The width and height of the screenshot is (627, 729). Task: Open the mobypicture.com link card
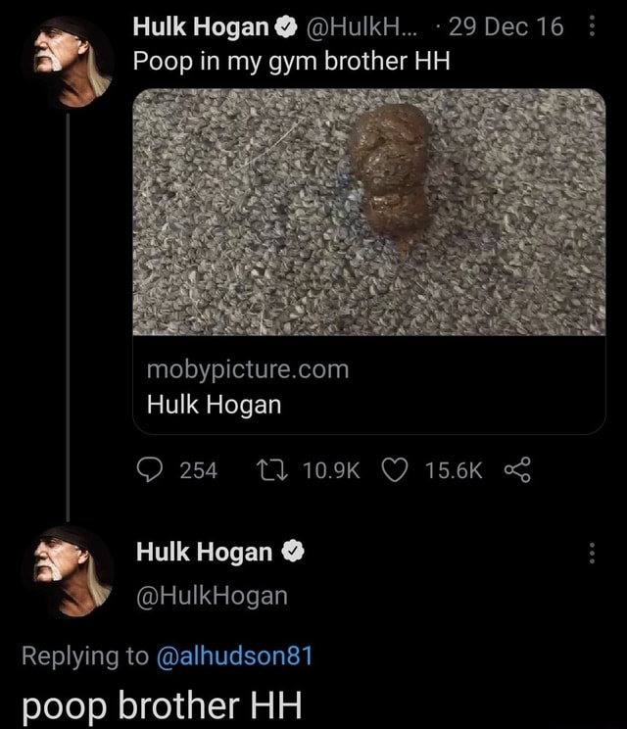369,385
